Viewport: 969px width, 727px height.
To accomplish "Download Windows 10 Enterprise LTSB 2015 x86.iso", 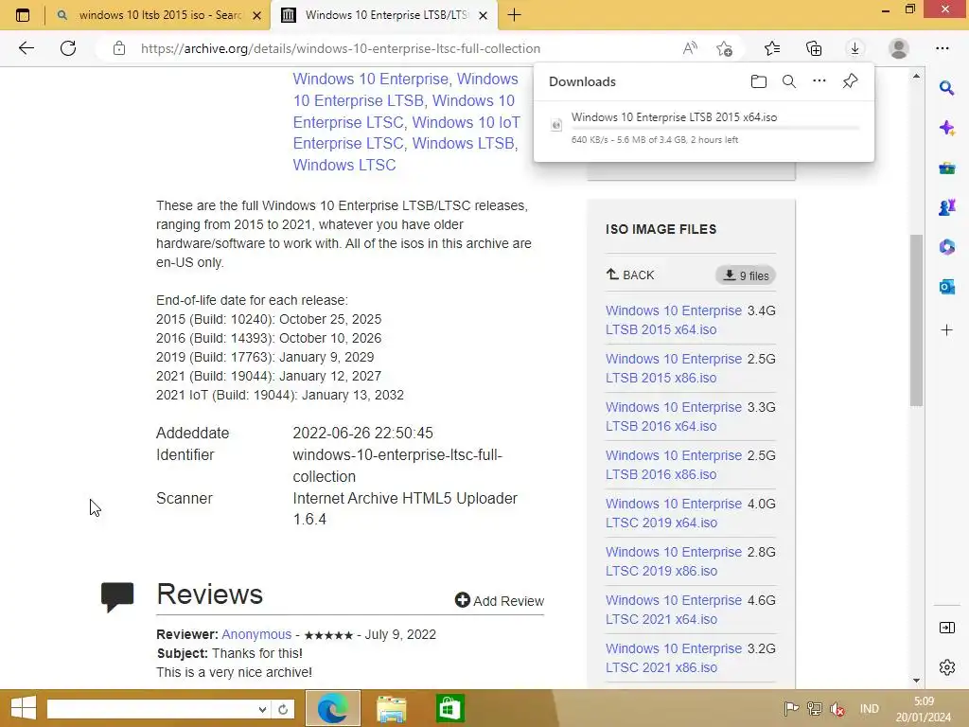I will coord(674,368).
